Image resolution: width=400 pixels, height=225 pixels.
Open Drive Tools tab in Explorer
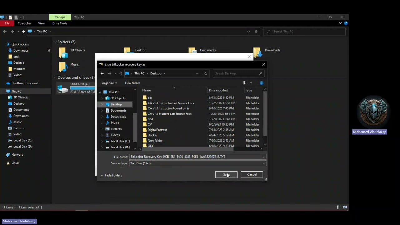point(60,23)
